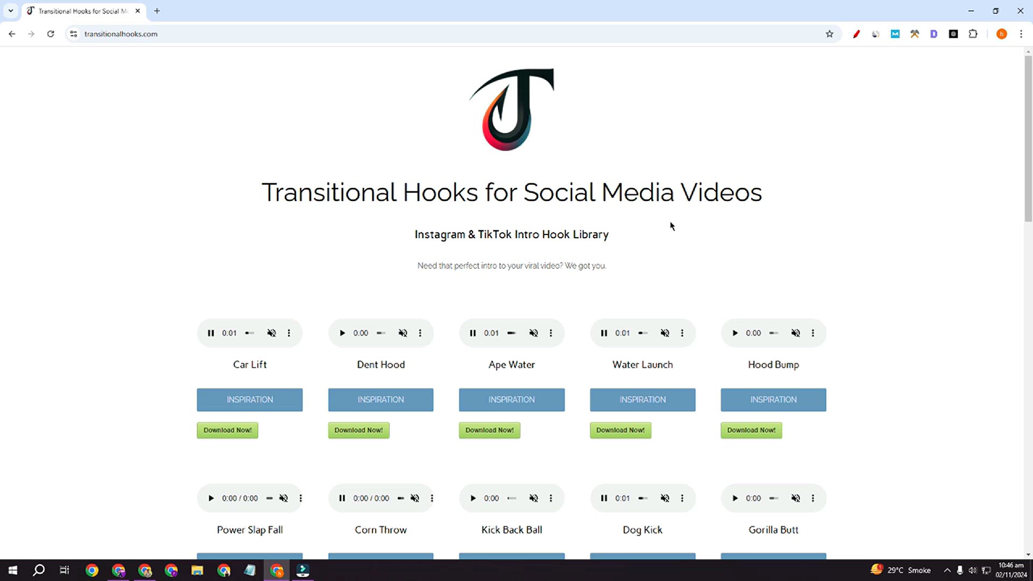The image size is (1033, 581).
Task: View site information icon in address bar
Action: coord(74,34)
